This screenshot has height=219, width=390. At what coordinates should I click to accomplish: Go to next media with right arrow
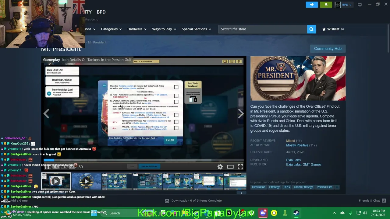[241, 114]
